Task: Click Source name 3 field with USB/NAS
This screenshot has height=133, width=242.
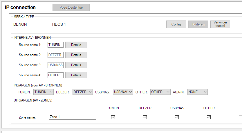Action: 55,65
